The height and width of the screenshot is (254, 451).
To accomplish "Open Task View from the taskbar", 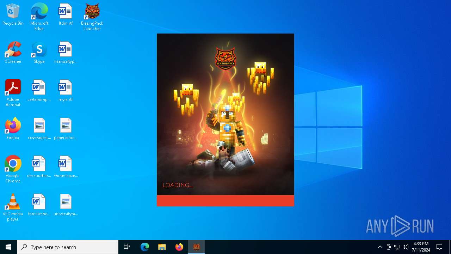I will tap(127, 247).
